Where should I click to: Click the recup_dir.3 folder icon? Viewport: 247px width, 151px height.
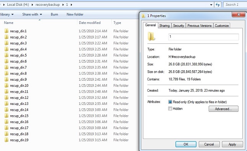click(7, 43)
